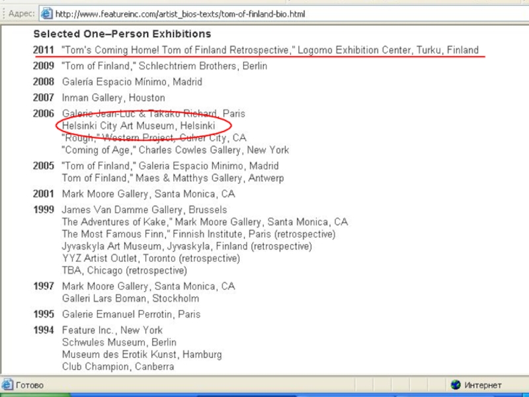Select the 2011 'Tom's Coming Home!' Turku exhibition line
Screen dimensions: 529x397
click(270, 50)
